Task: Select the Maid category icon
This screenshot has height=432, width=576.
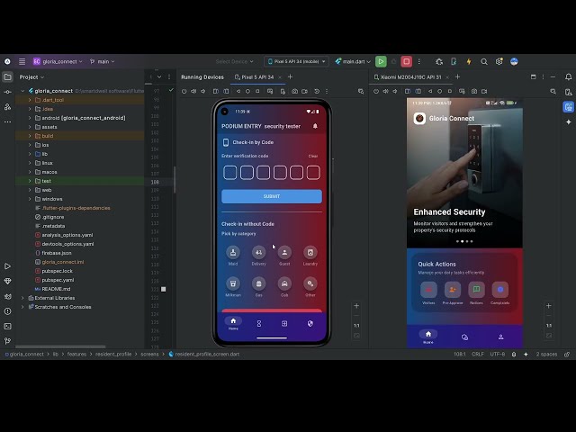Action: pyautogui.click(x=233, y=252)
